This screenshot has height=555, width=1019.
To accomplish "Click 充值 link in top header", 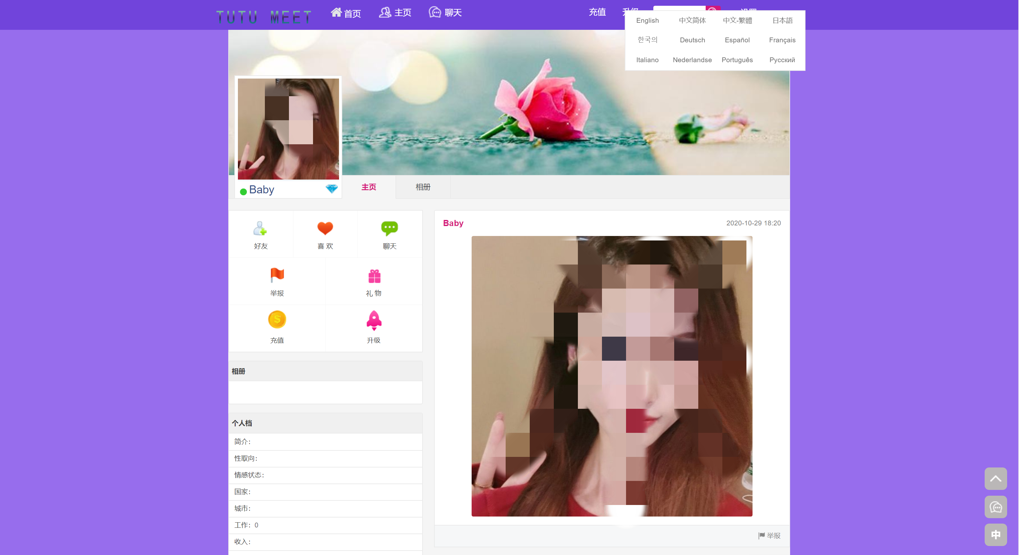I will (597, 12).
